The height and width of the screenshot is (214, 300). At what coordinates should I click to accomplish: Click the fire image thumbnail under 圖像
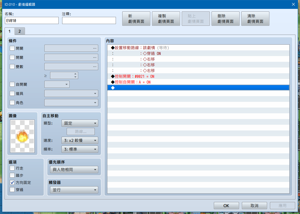point(22,136)
